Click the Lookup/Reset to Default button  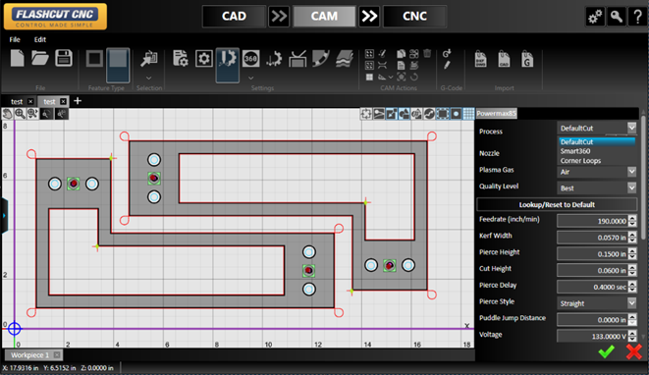[x=557, y=204]
